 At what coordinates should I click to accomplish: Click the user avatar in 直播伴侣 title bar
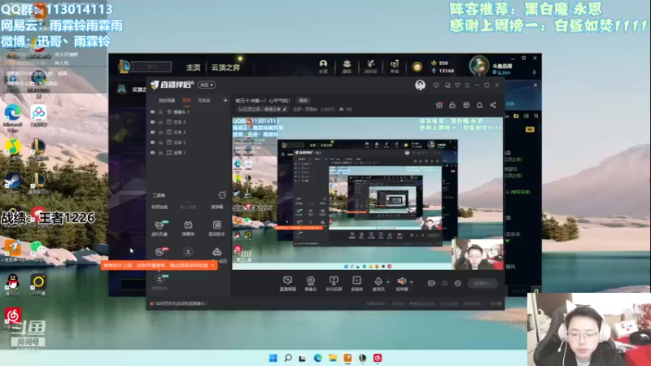point(420,85)
